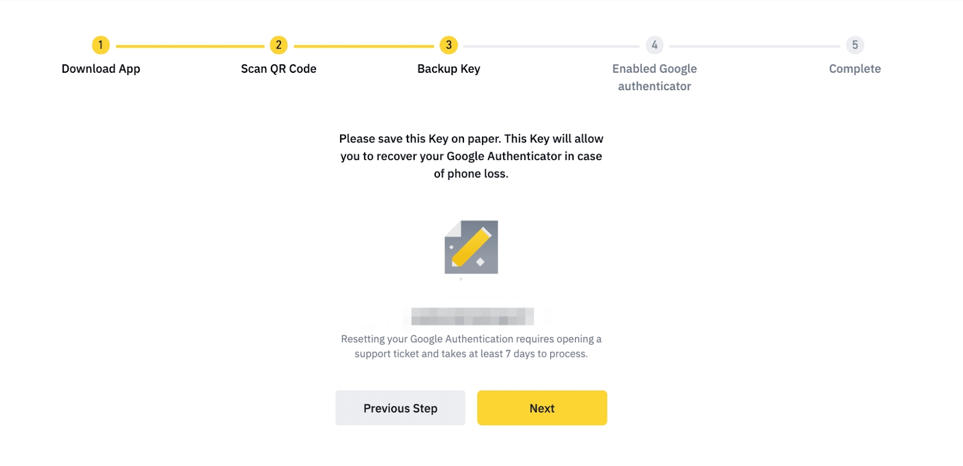The image size is (963, 466).
Task: Click the step 1 circle icon
Action: coord(101,45)
